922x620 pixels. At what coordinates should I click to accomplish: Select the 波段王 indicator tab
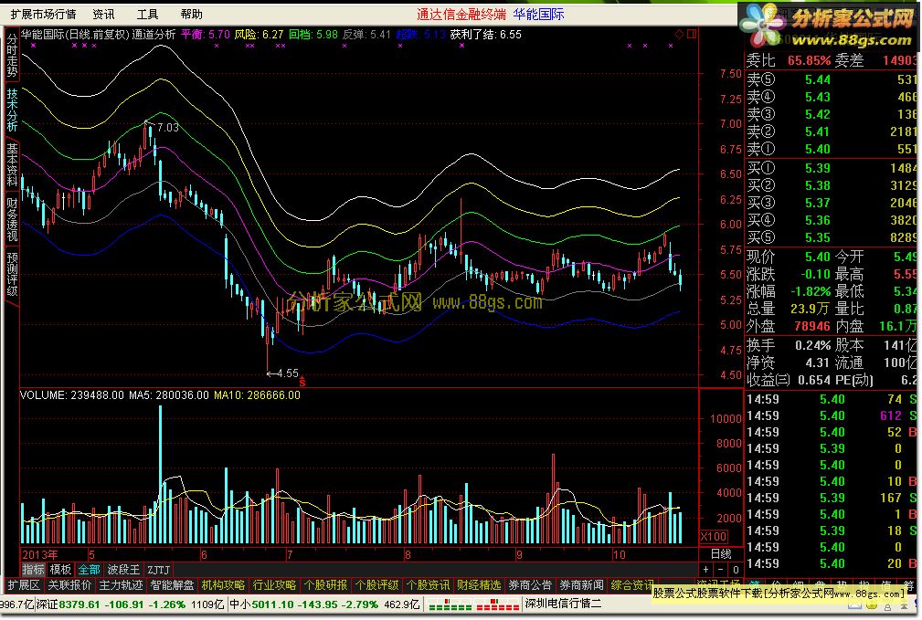coord(123,570)
